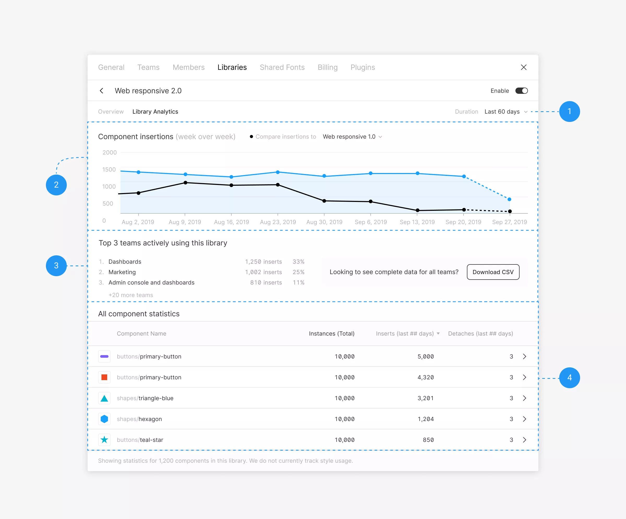Go back using the left chevron arrow
626x519 pixels.
click(101, 91)
